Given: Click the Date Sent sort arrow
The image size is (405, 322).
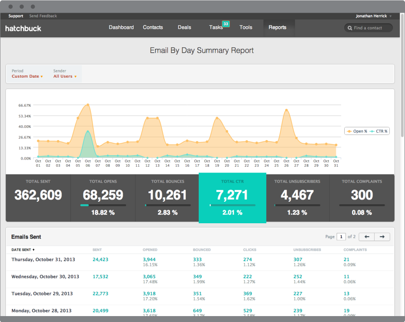Looking at the screenshot, I should click(34, 250).
